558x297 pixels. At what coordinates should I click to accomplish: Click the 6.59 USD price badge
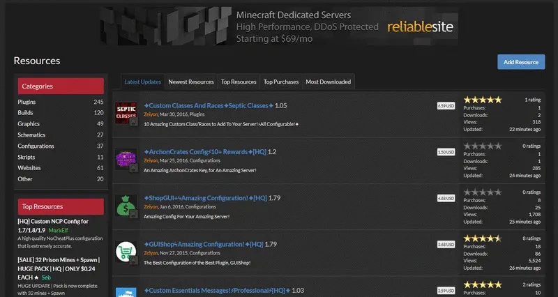click(446, 106)
